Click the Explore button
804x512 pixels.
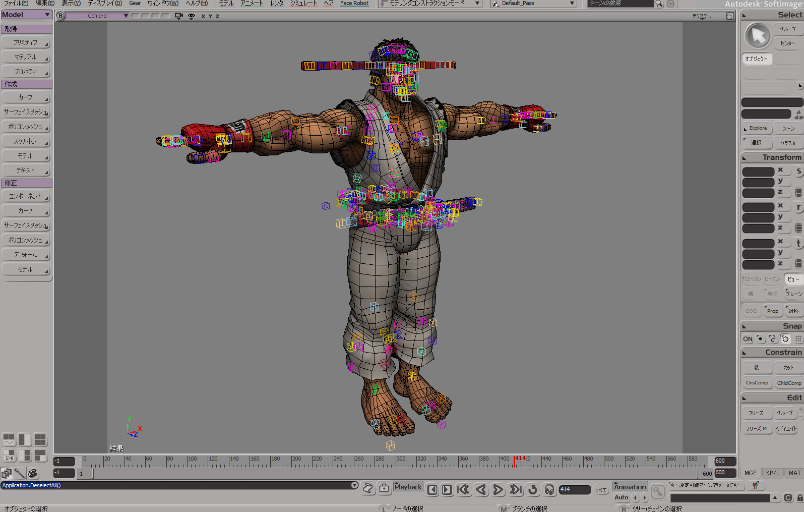coord(757,128)
